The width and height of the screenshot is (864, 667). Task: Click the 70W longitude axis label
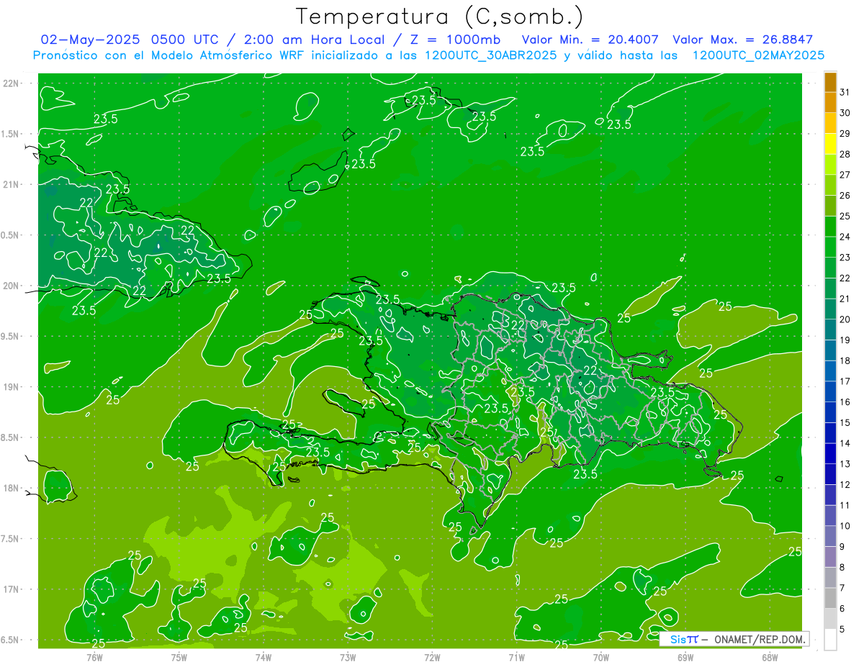tap(601, 658)
